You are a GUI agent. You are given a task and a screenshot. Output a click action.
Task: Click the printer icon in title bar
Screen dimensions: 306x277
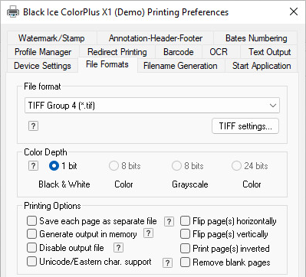pyautogui.click(x=13, y=11)
